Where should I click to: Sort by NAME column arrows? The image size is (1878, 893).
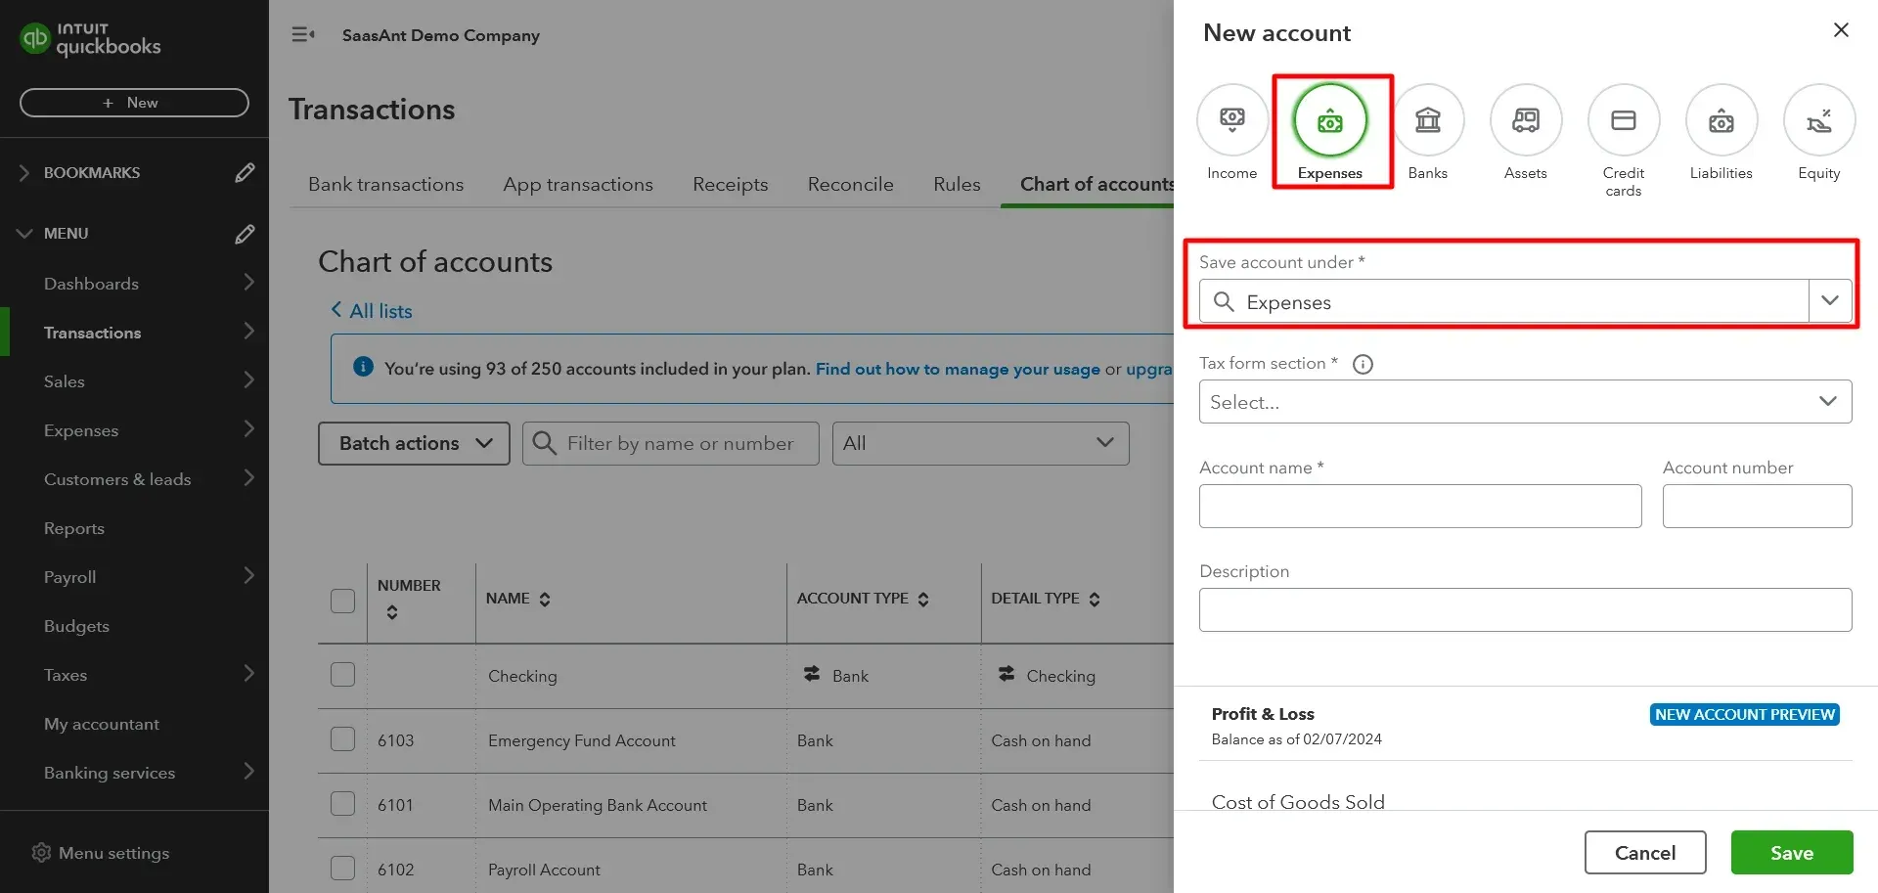[x=545, y=599]
